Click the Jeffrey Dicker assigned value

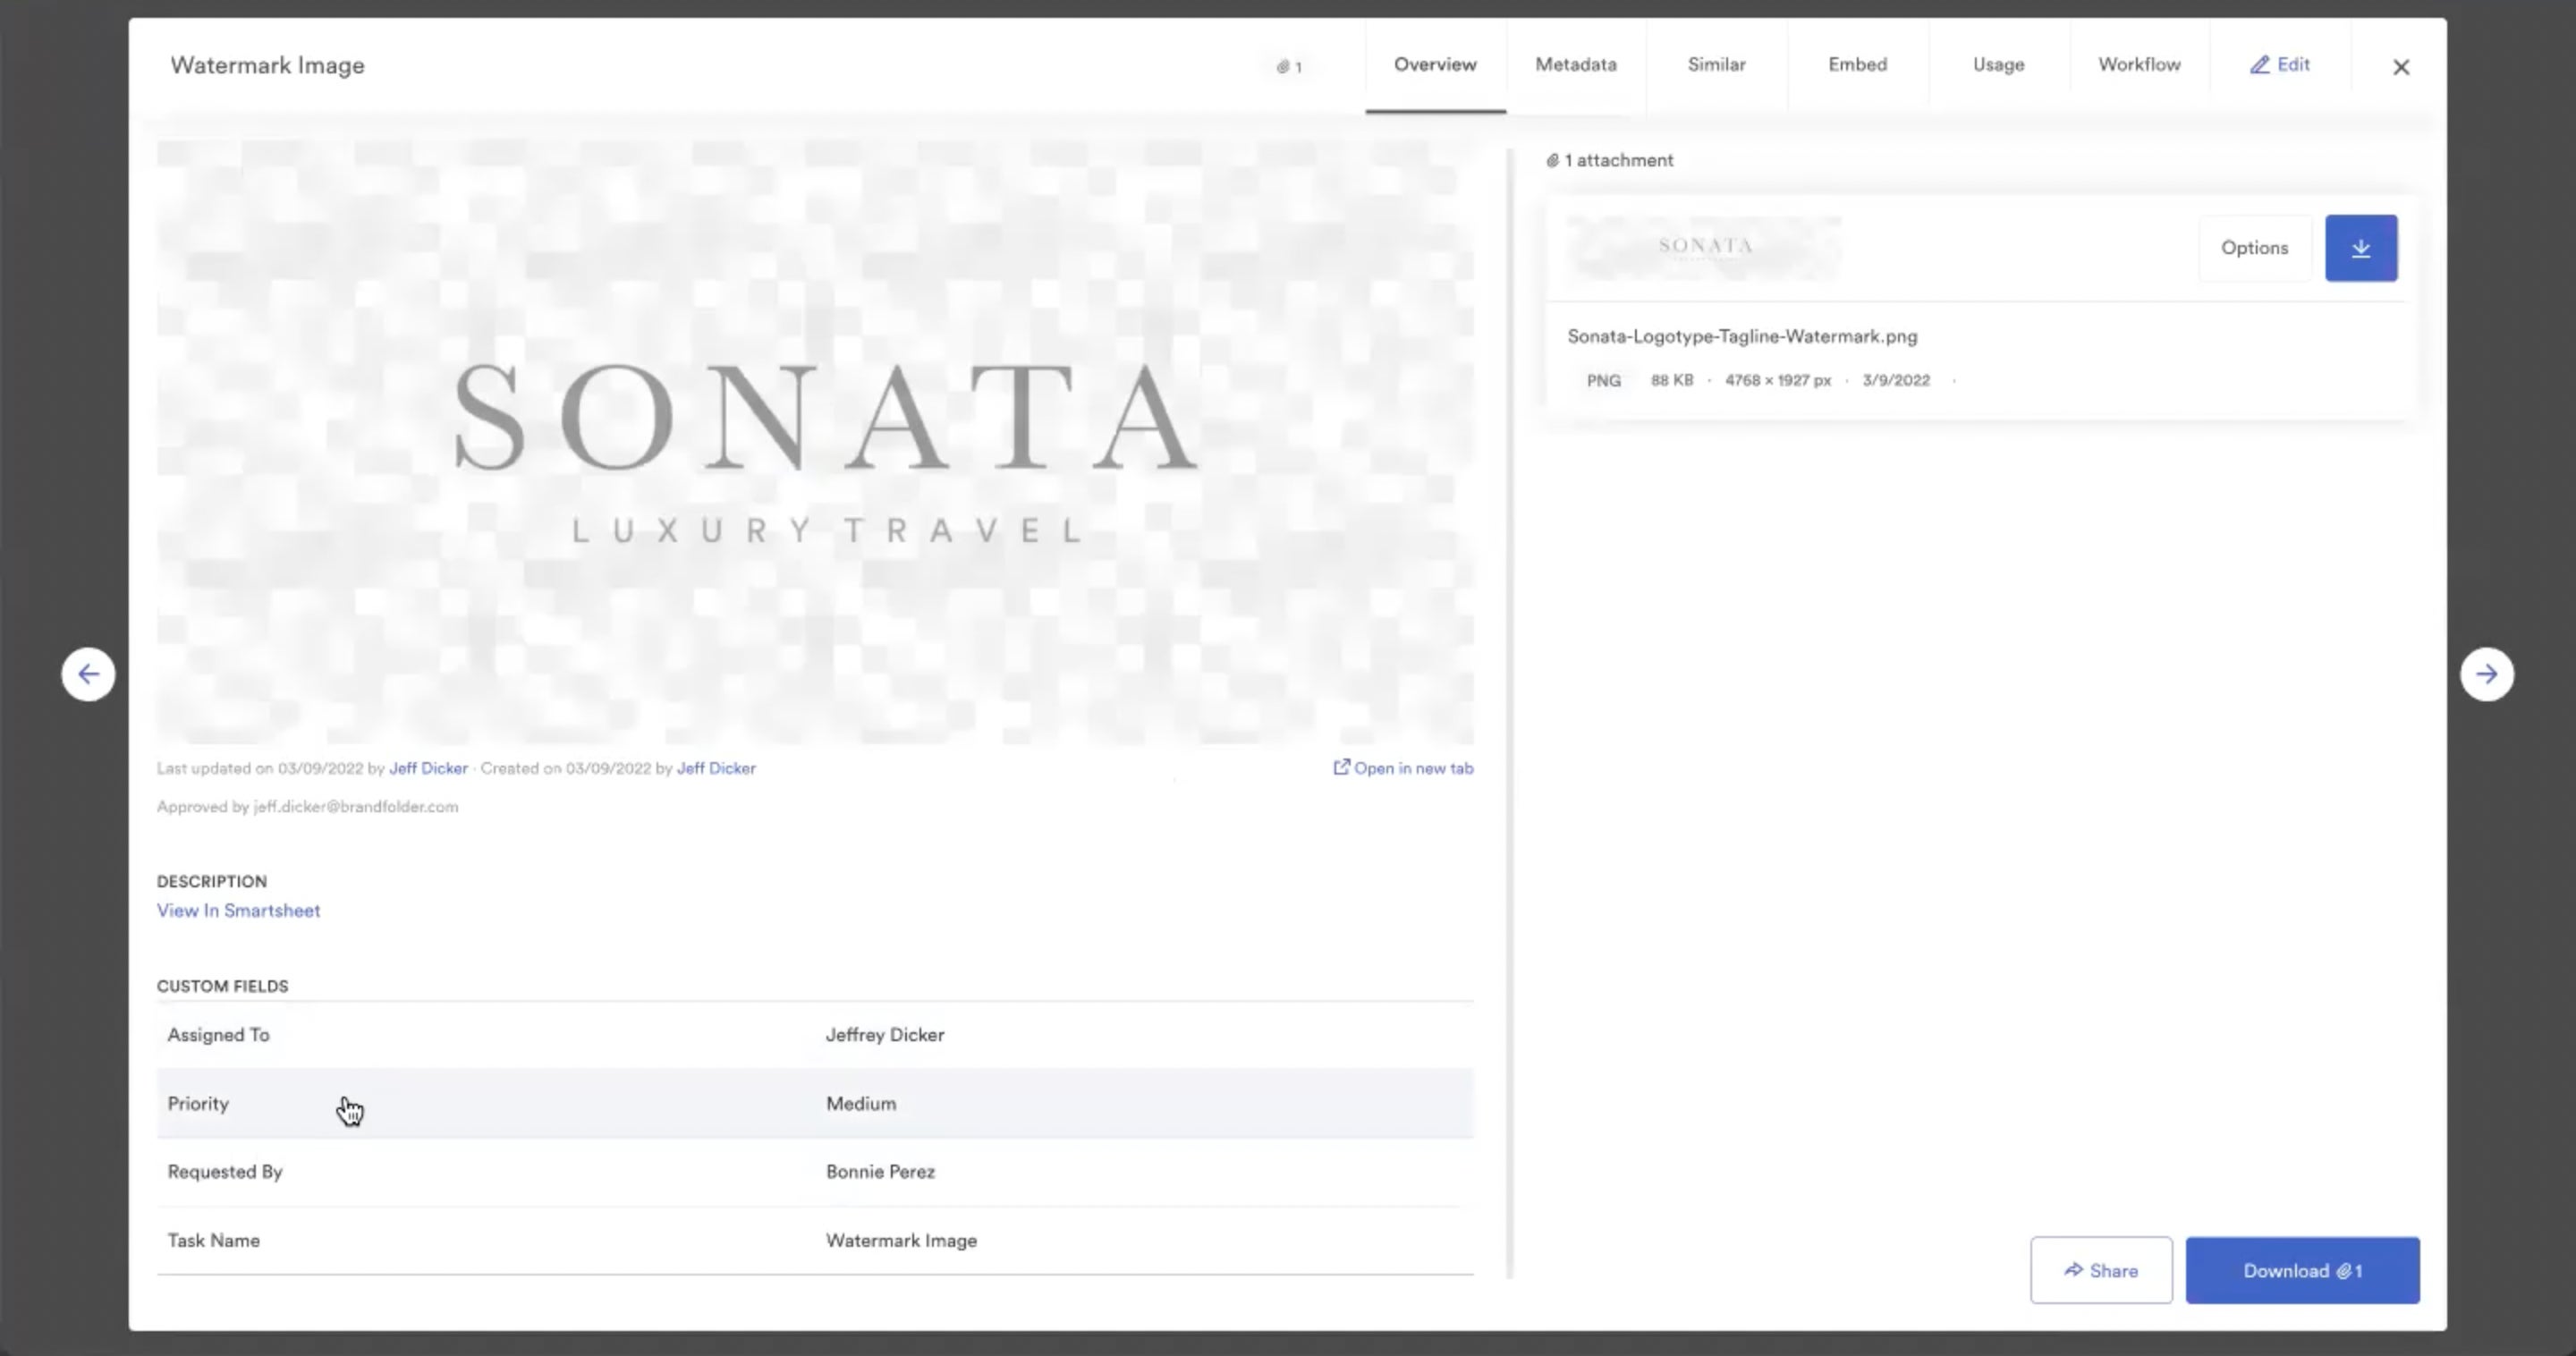885,1035
